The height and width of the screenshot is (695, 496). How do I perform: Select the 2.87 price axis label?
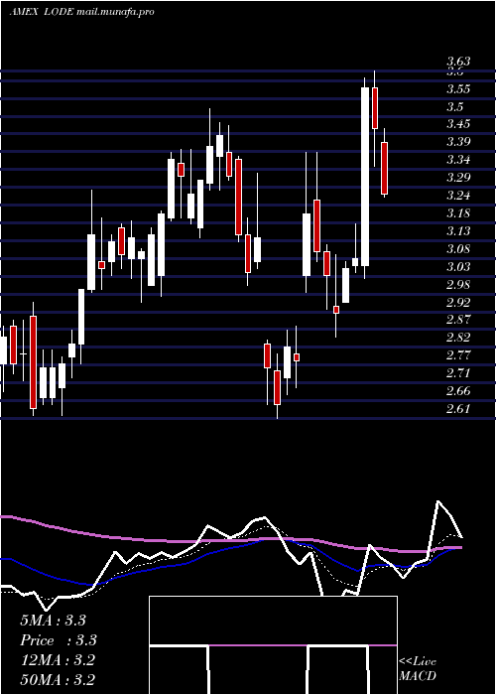(458, 320)
